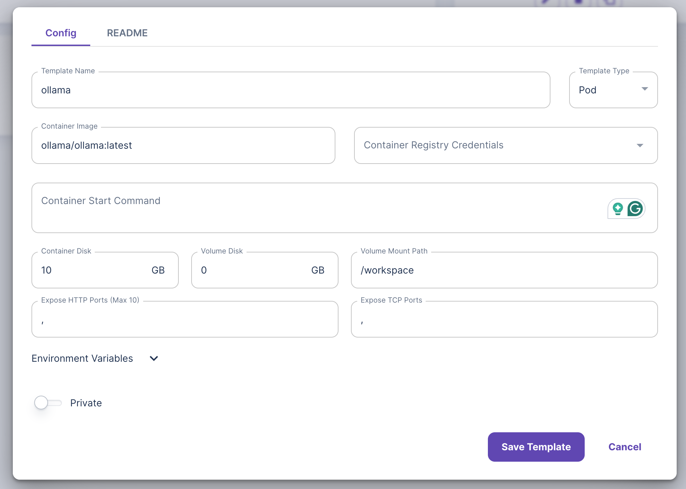The width and height of the screenshot is (686, 489).
Task: Click the Container Image field
Action: 183,145
